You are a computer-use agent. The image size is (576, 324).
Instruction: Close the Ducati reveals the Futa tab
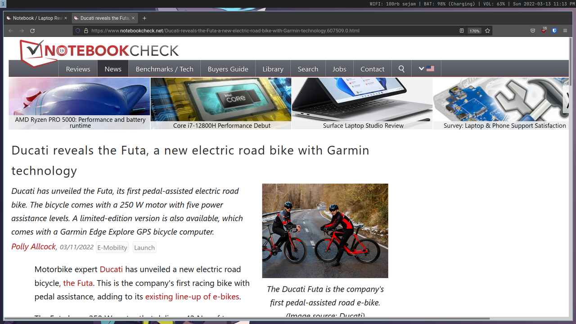point(133,18)
